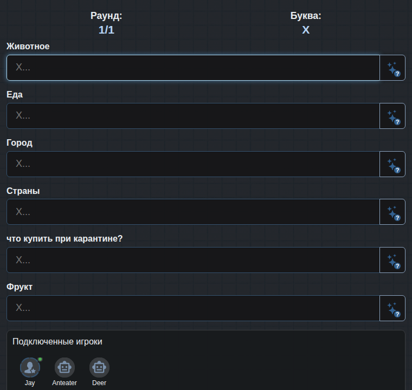Click the current letter 'Х' under Буква
Image resolution: width=412 pixels, height=390 pixels.
tap(306, 30)
